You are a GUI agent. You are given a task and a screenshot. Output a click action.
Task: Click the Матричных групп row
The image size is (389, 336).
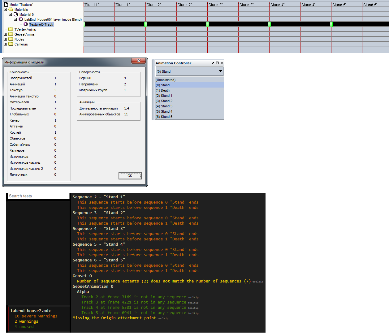coord(103,90)
